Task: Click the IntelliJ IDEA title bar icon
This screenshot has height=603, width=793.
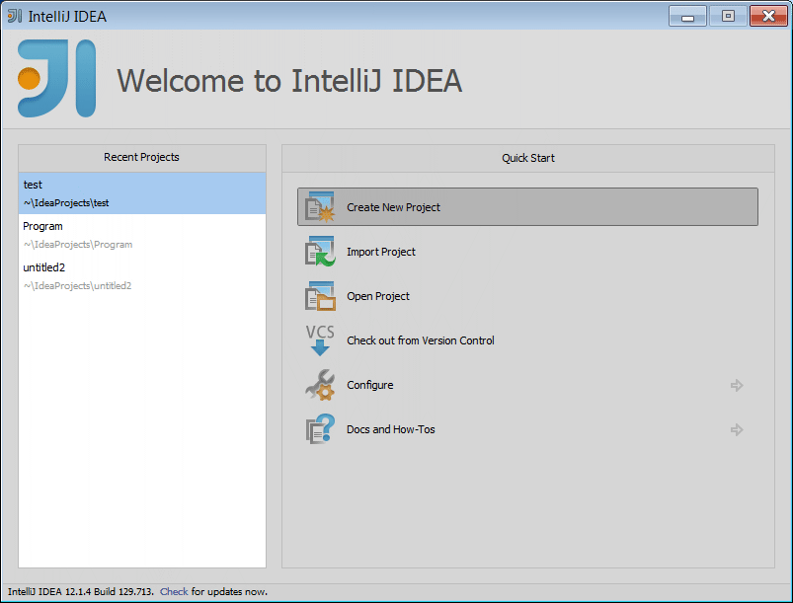Action: click(x=15, y=16)
